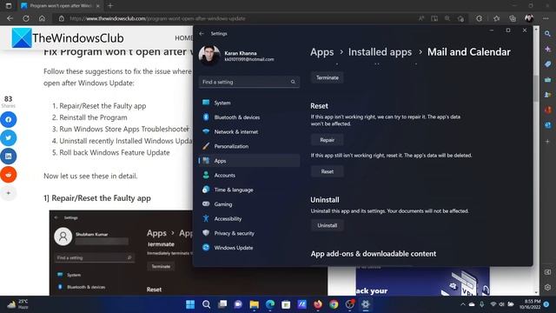The height and width of the screenshot is (313, 556).
Task: Open Accessibility settings
Action: 249,218
